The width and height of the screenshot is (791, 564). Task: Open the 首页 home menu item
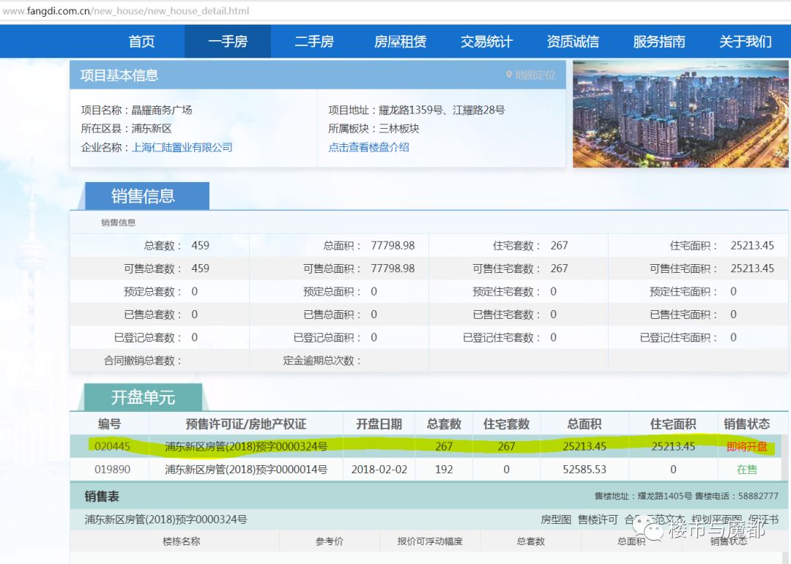(x=141, y=42)
